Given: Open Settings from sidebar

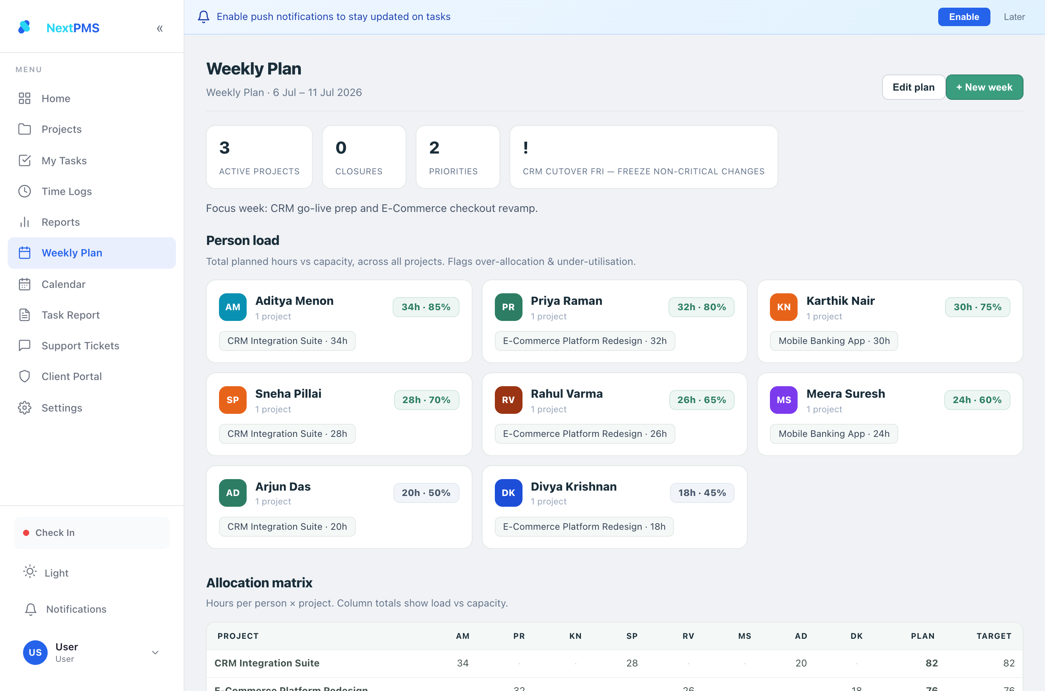Looking at the screenshot, I should tap(92, 408).
